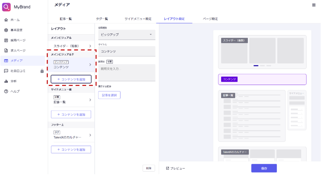The height and width of the screenshot is (175, 321).
Task: Expand the スライダー（複数） layout item
Action: point(72,46)
